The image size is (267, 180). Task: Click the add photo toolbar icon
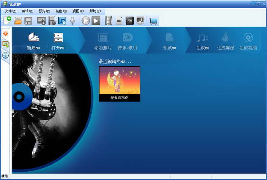(41, 21)
